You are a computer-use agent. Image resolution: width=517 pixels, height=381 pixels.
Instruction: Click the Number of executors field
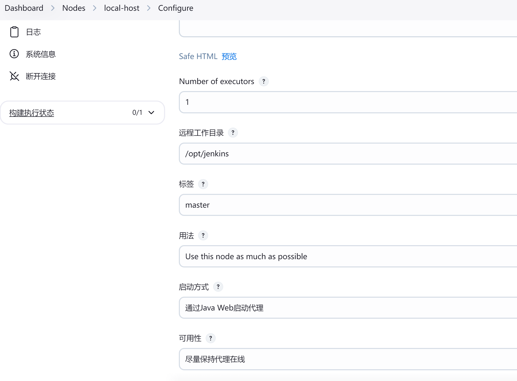(348, 102)
